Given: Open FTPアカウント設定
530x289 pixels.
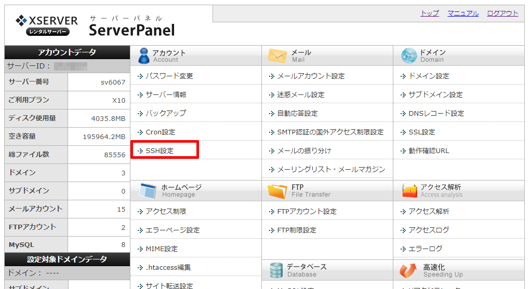Looking at the screenshot, I should coord(307,211).
